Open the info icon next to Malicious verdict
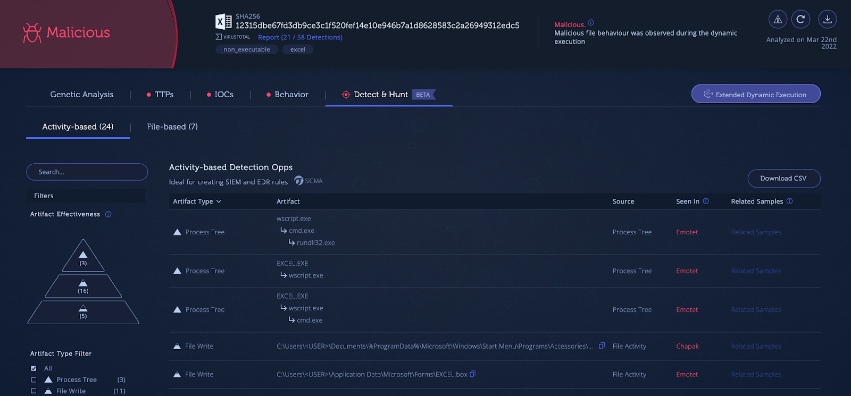The height and width of the screenshot is (396, 851). point(591,23)
